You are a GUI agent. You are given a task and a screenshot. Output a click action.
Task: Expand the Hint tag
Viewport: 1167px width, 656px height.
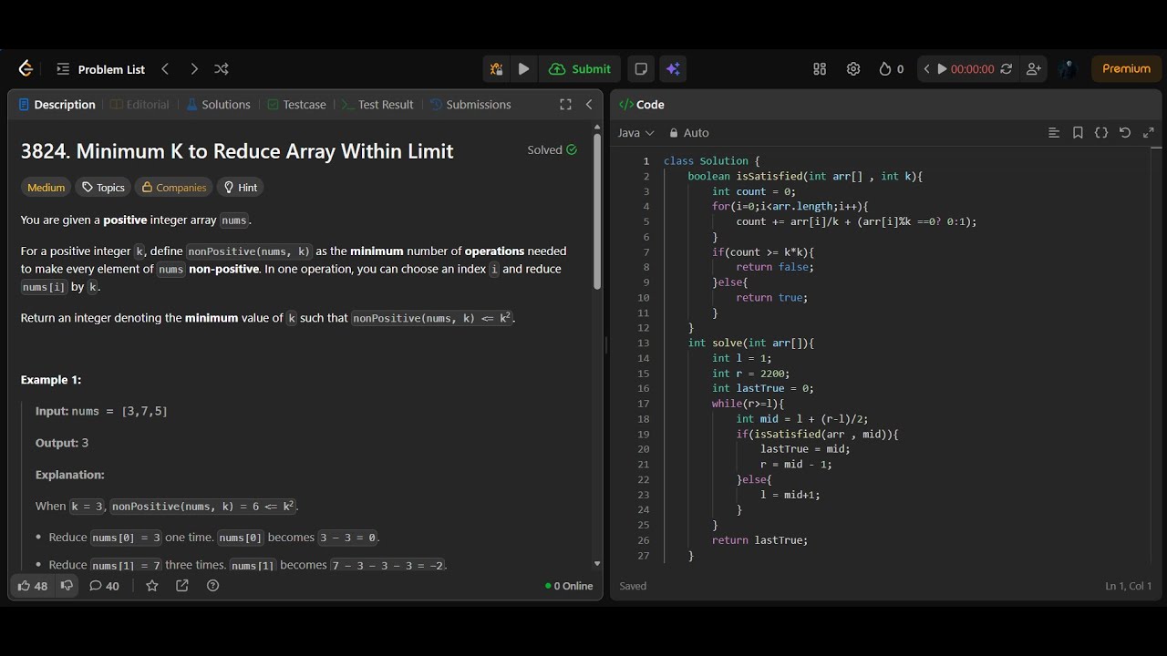(x=241, y=188)
